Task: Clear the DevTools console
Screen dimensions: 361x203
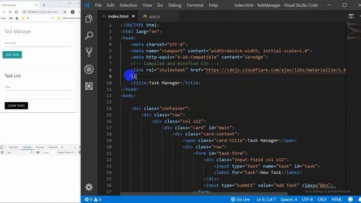Action: 2,152
